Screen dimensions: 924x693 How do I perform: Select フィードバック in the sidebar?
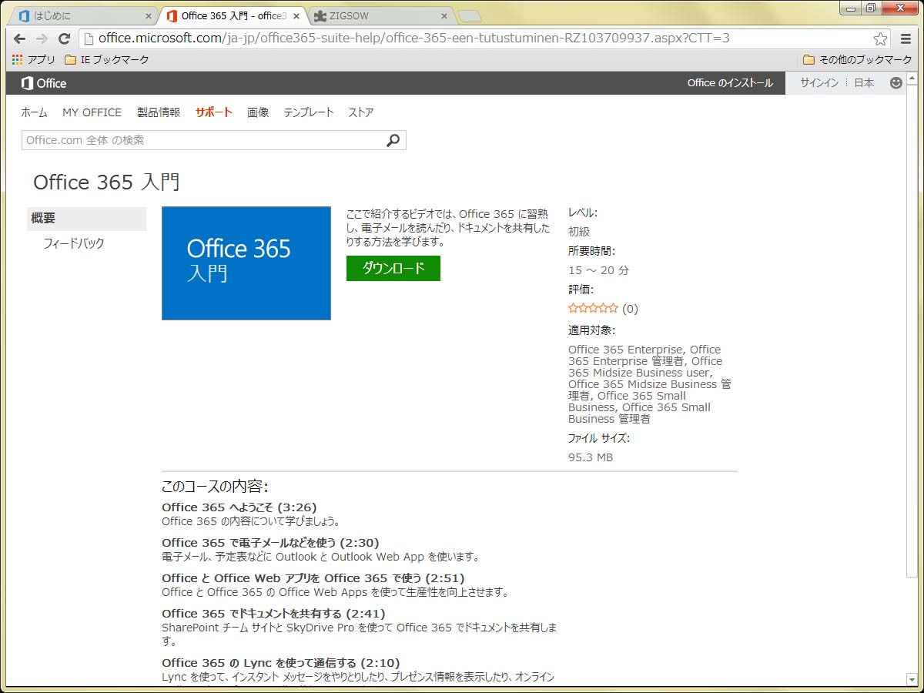click(x=74, y=243)
